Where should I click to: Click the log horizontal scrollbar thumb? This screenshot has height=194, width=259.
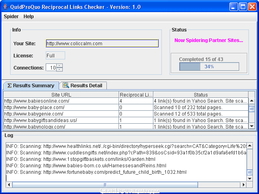point(105,185)
